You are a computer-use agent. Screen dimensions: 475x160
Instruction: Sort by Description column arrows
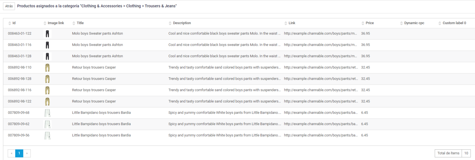coord(170,23)
